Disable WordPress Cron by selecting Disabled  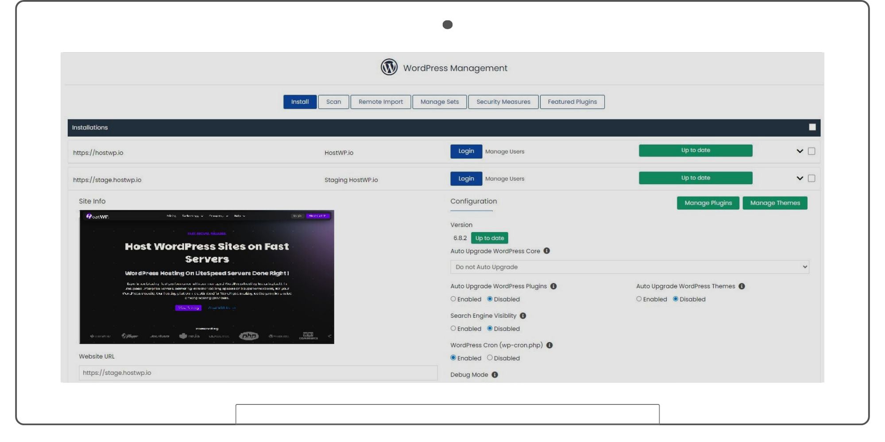pyautogui.click(x=490, y=358)
